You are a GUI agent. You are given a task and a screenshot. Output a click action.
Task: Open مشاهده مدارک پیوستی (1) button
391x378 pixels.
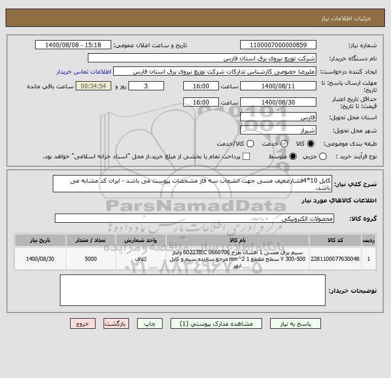click(216, 324)
